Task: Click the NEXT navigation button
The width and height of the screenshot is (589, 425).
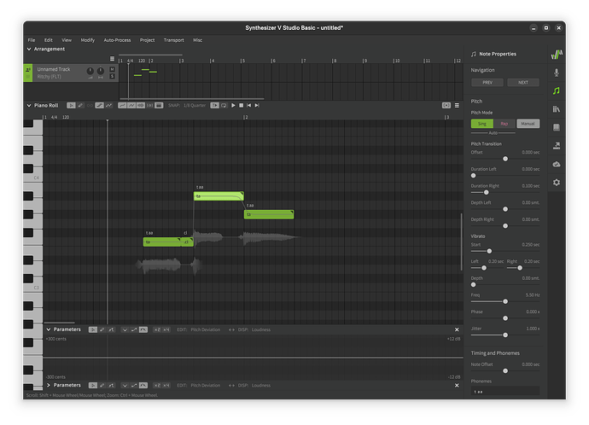Action: pyautogui.click(x=523, y=83)
